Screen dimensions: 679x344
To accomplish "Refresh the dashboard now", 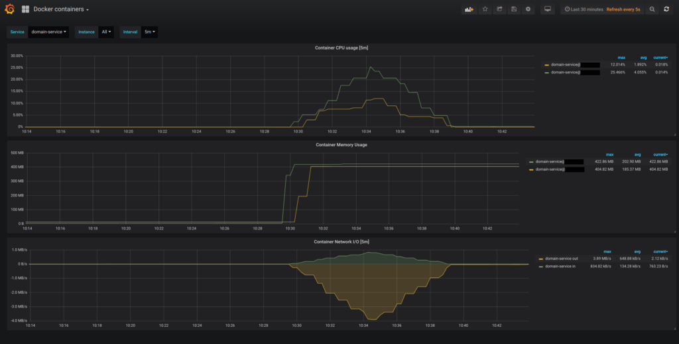I will point(666,9).
